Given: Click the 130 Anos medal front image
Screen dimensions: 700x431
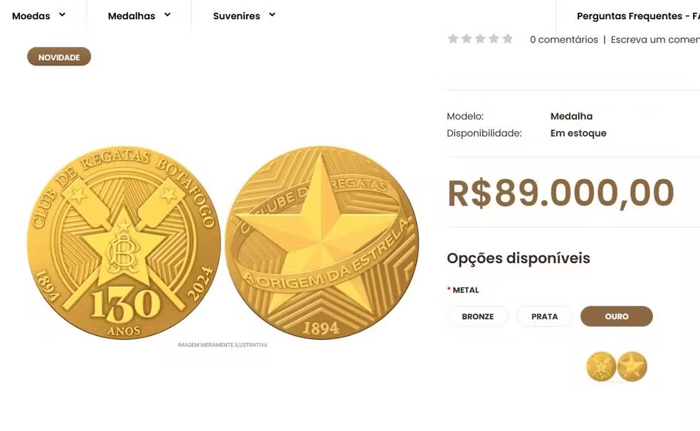Looking at the screenshot, I should click(124, 243).
